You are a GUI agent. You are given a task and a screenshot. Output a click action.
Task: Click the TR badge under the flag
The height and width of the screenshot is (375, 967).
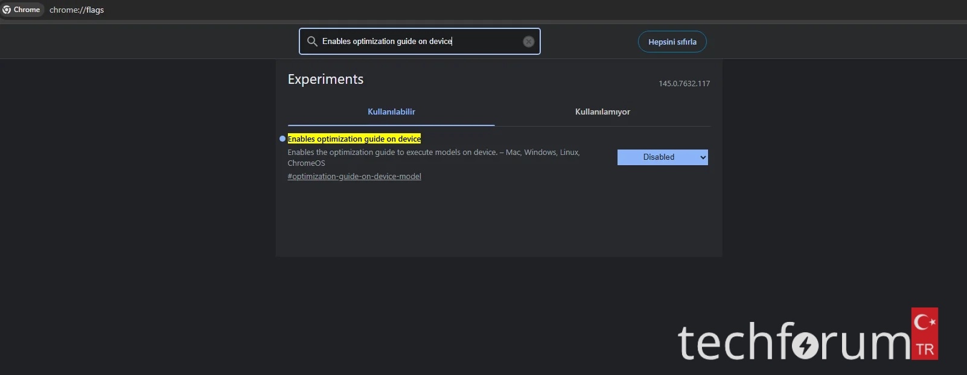click(x=924, y=350)
